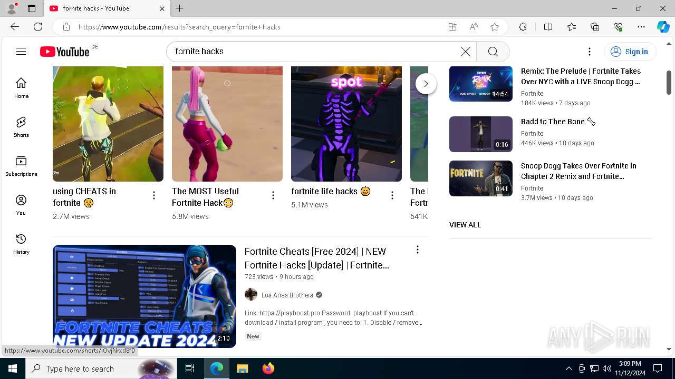This screenshot has width=675, height=379.
Task: Open Task View on taskbar
Action: coord(190,368)
